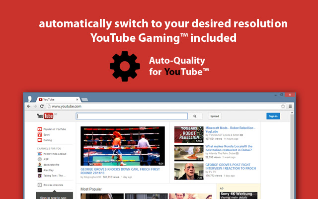Click the 'danisnotonfire' channel text

coord(51,165)
